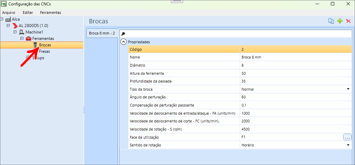This screenshot has height=165, width=355.
Task: Edit rotation speed value 4500
Action: (296, 129)
